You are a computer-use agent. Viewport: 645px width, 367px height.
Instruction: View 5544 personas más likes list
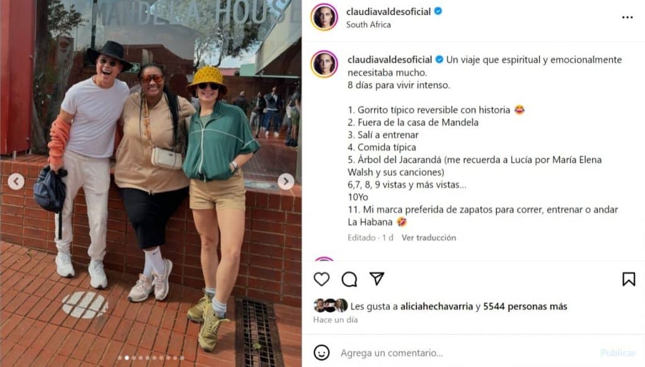(x=525, y=306)
